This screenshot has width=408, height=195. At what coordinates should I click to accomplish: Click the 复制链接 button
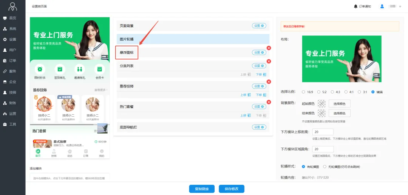pos(202,189)
